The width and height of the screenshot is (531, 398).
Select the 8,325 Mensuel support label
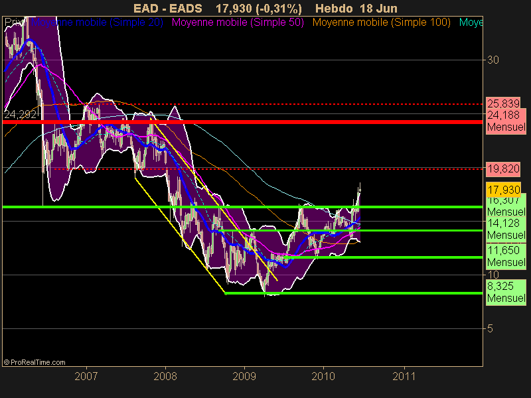coord(506,292)
